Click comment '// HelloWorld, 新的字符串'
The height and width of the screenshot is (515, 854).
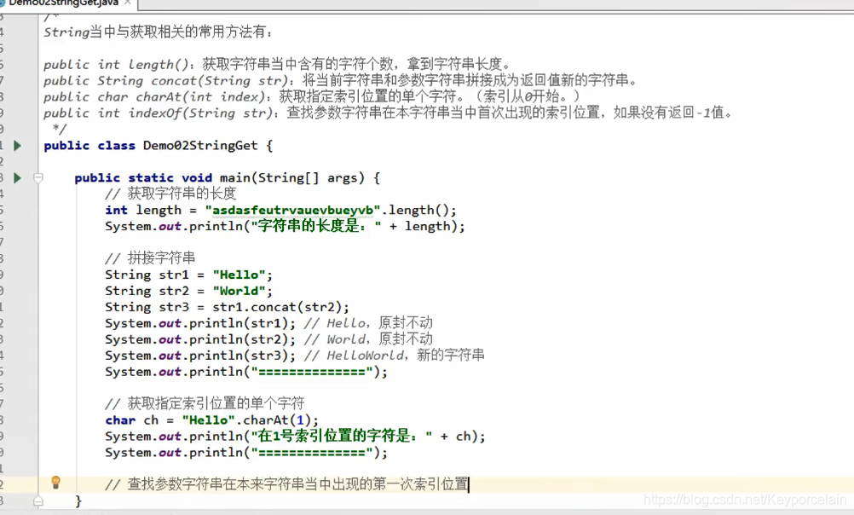[x=395, y=356]
